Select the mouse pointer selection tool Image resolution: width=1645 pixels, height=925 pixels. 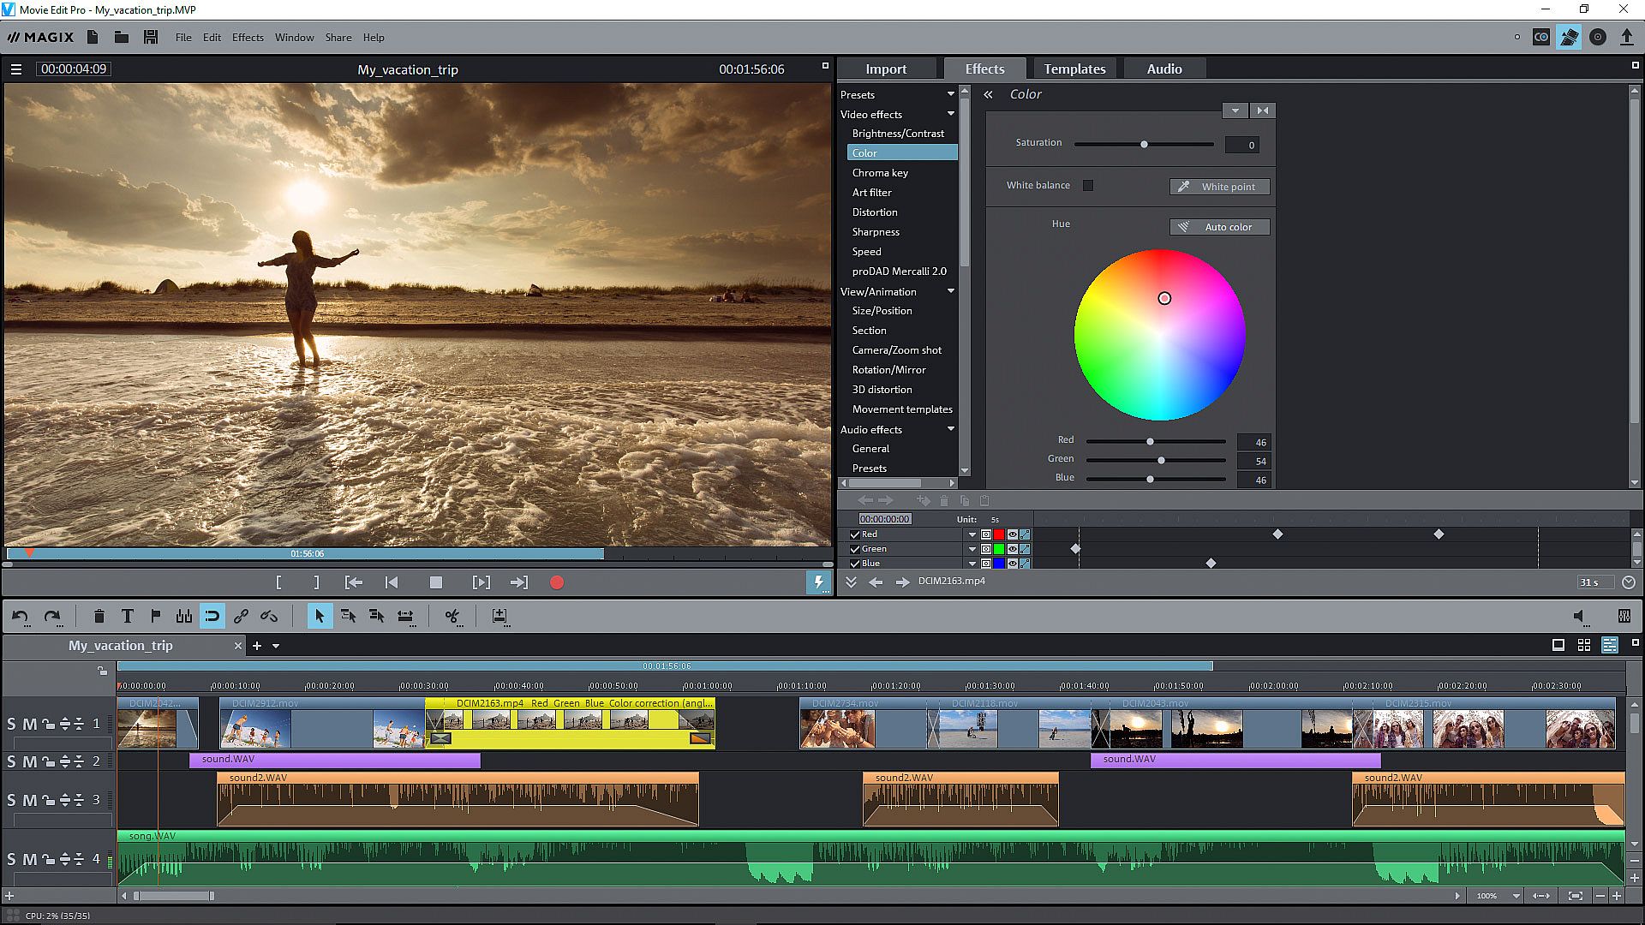(320, 616)
